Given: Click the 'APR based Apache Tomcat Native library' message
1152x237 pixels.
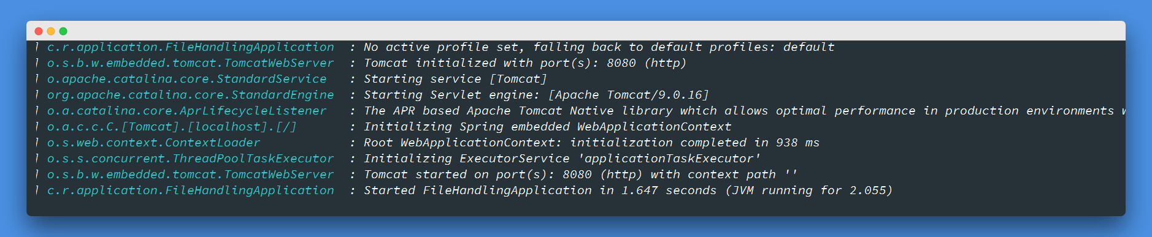Looking at the screenshot, I should [745, 111].
